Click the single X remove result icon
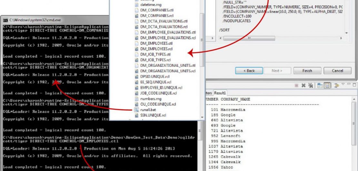Screen dimensions: 358x171 click(x=303, y=85)
